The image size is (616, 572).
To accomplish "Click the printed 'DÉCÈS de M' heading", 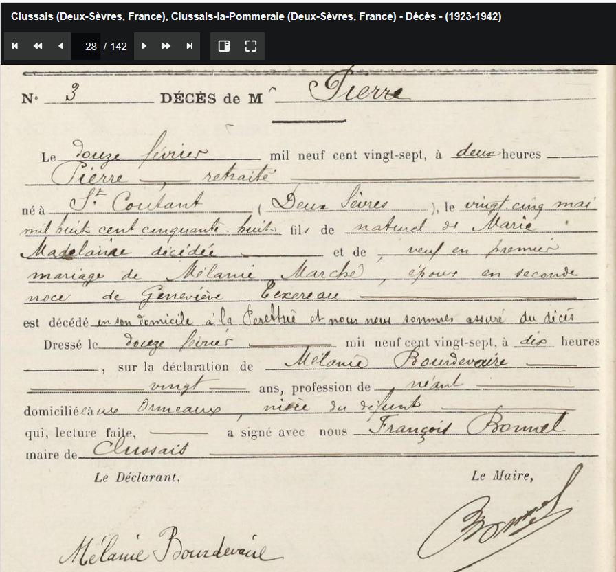I will (211, 99).
